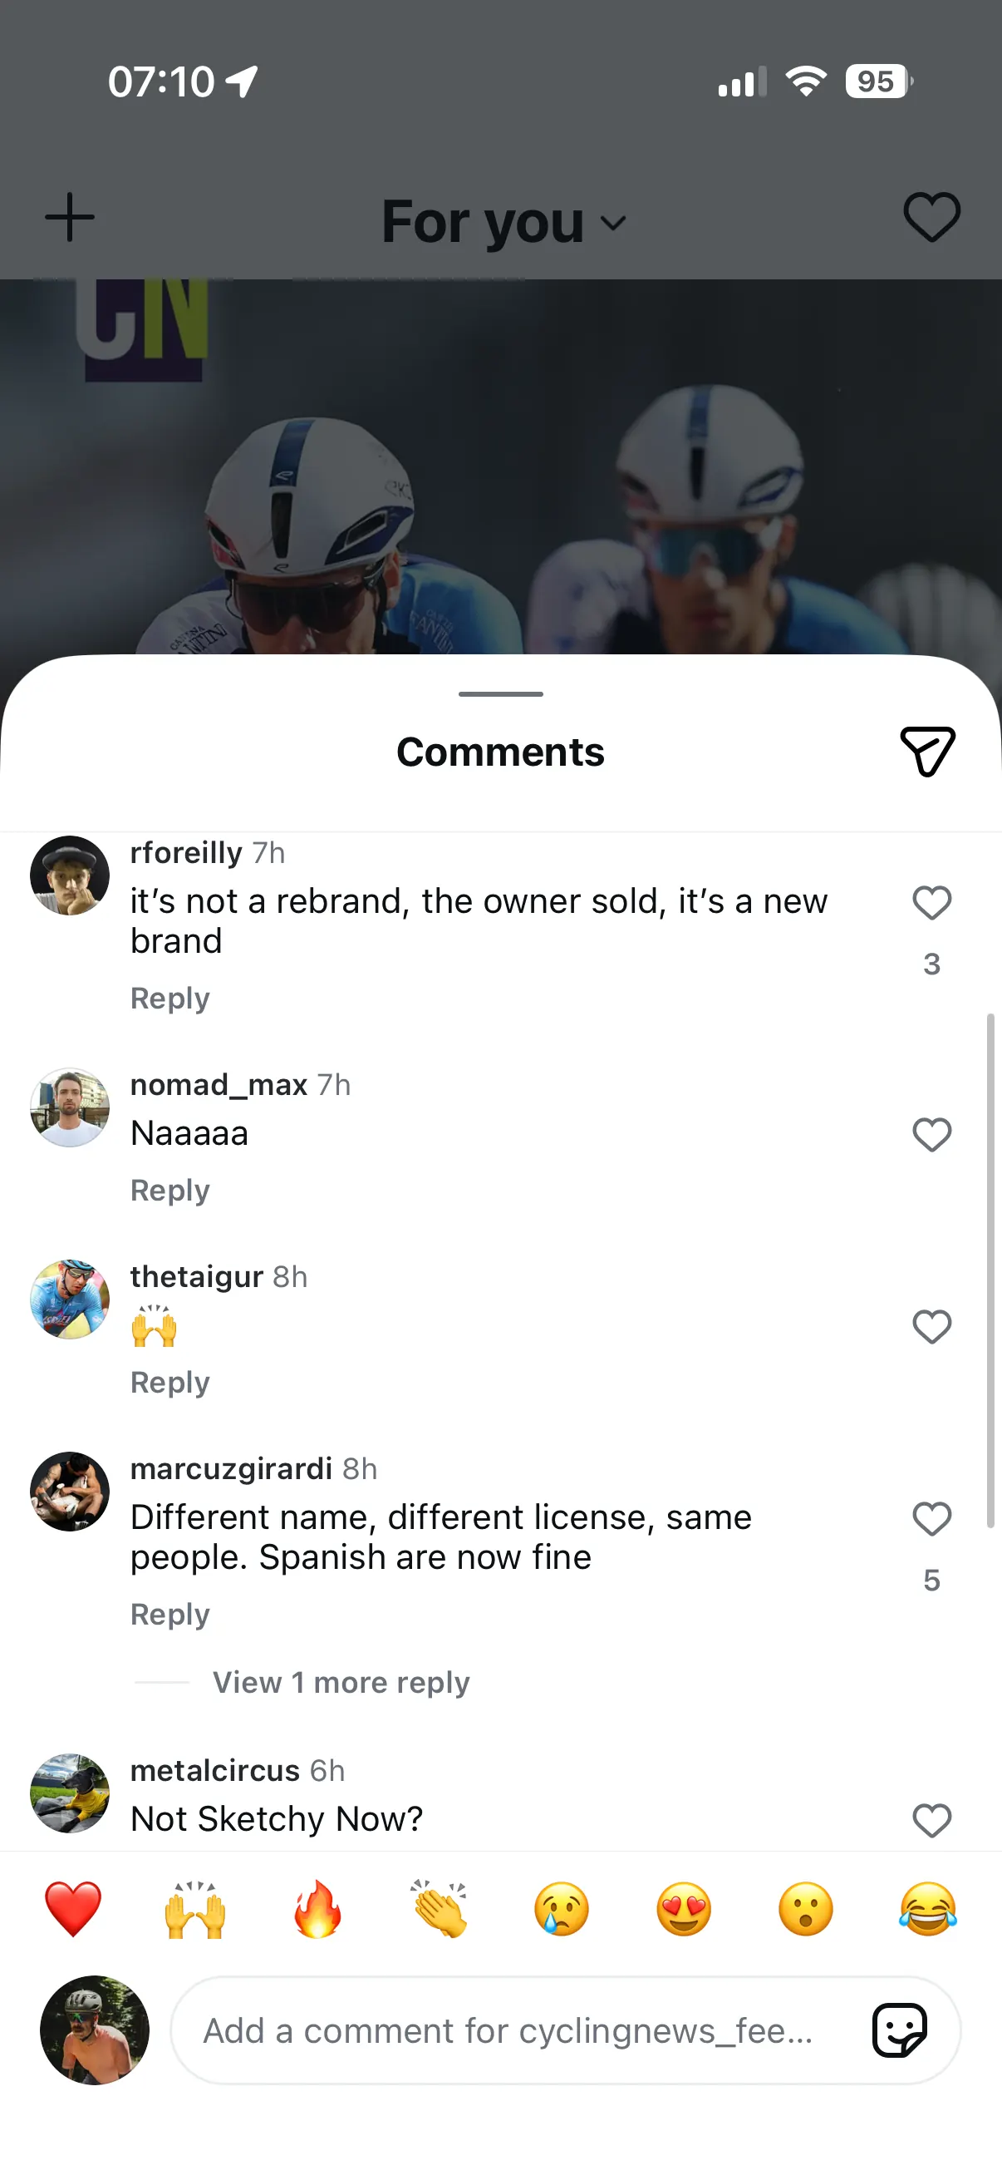The image size is (1002, 2180).
Task: Reply to rforeilly's comment
Action: point(170,998)
